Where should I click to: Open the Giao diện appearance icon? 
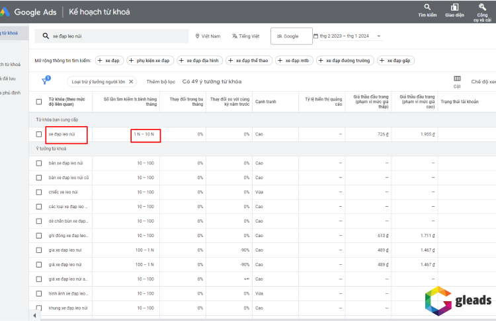pyautogui.click(x=454, y=8)
